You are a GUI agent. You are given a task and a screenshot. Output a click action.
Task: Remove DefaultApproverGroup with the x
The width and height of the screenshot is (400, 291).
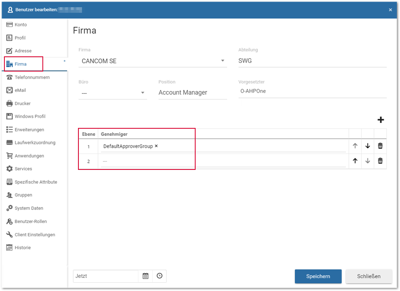pyautogui.click(x=156, y=146)
